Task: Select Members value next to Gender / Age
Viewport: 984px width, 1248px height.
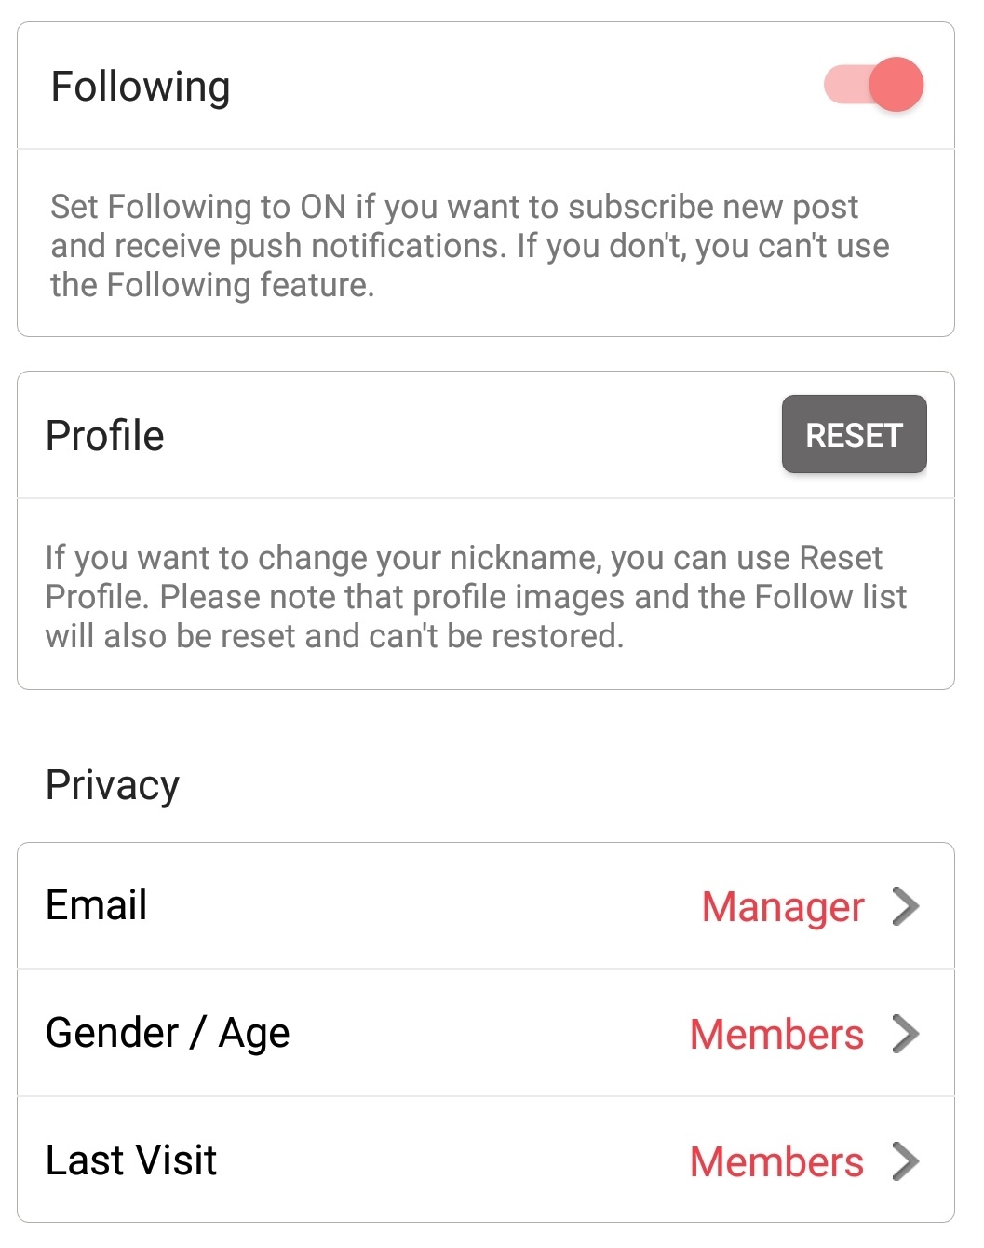Action: tap(776, 1034)
